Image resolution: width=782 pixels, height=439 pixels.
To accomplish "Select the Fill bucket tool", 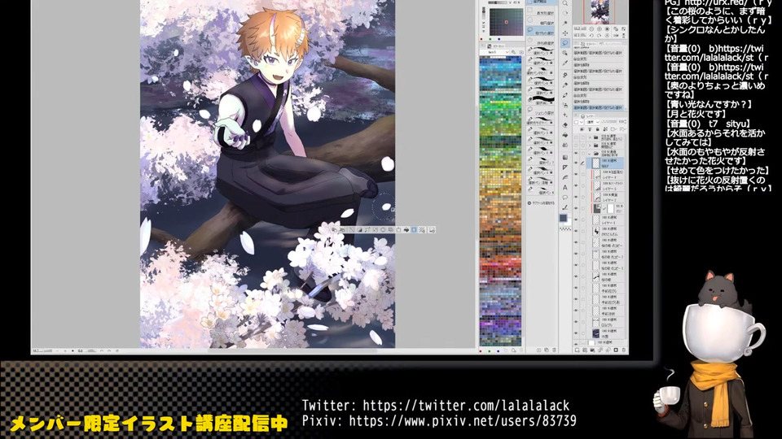I will coord(565,135).
